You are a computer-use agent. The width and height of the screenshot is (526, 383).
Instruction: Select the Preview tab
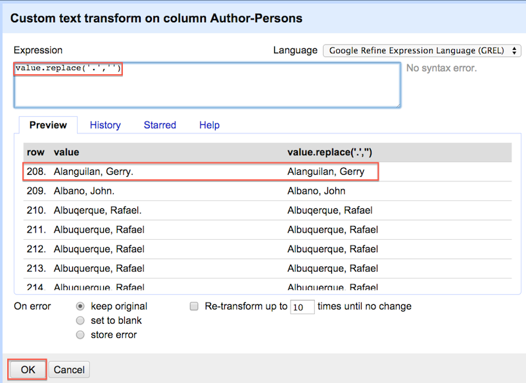pos(48,125)
